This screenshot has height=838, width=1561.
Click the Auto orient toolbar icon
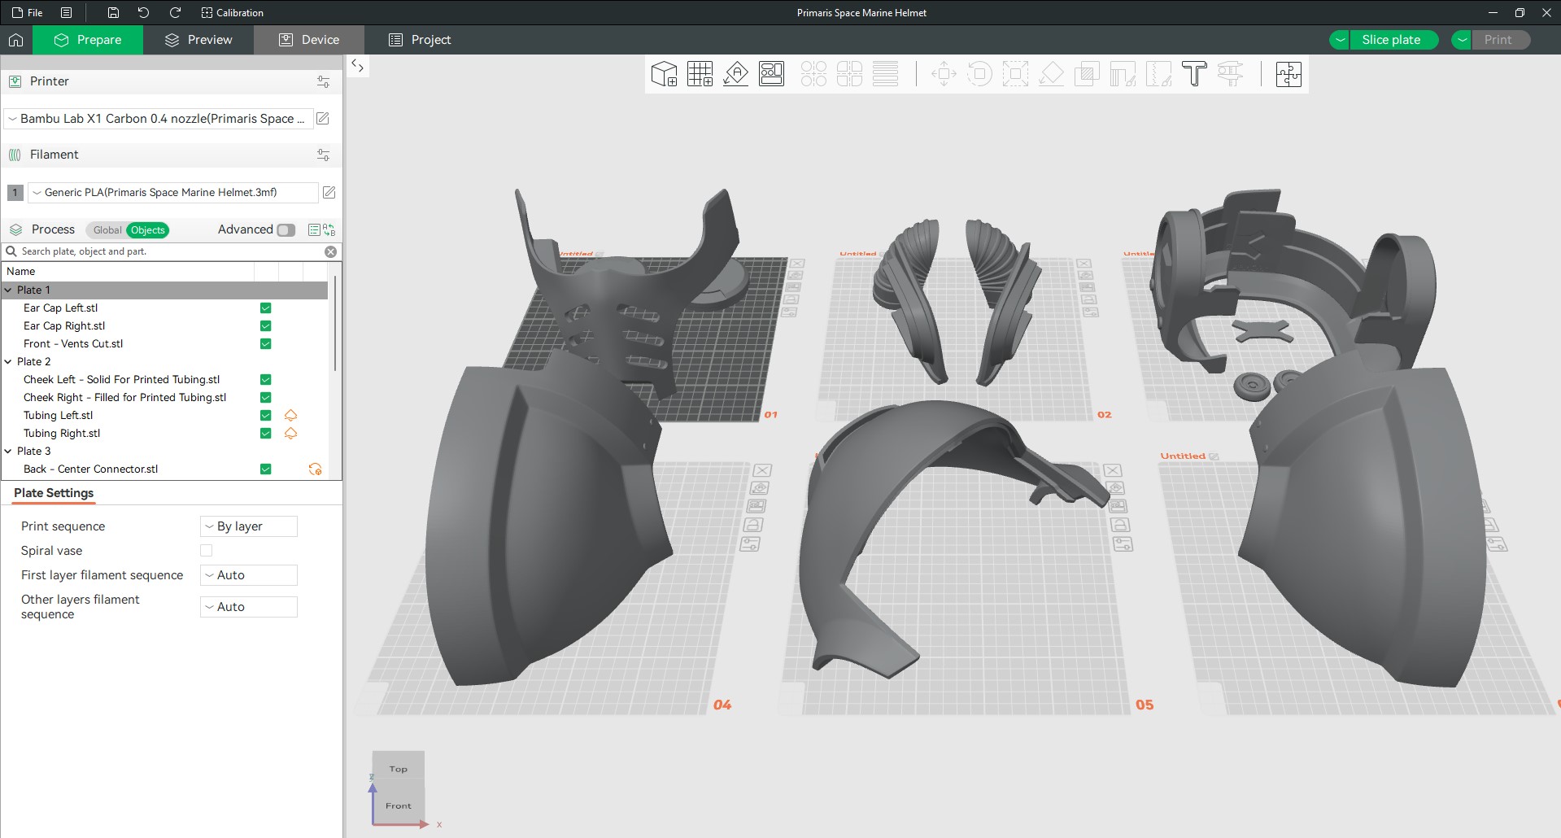tap(735, 74)
